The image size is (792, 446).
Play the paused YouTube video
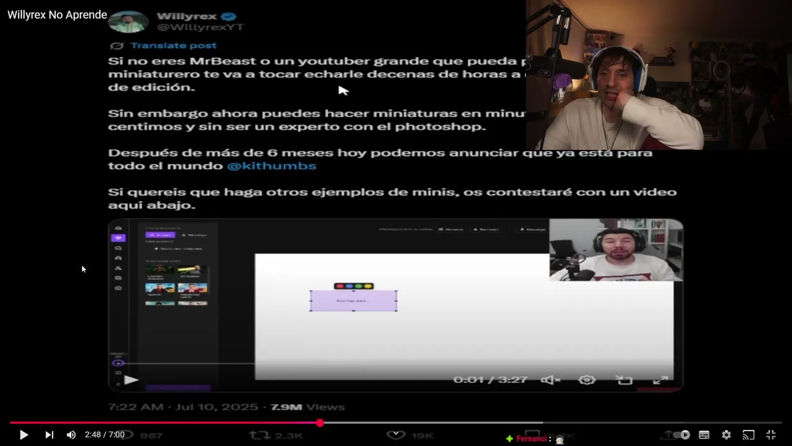pyautogui.click(x=24, y=435)
